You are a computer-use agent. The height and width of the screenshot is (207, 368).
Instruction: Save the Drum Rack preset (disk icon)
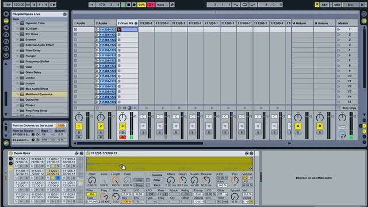click(81, 154)
